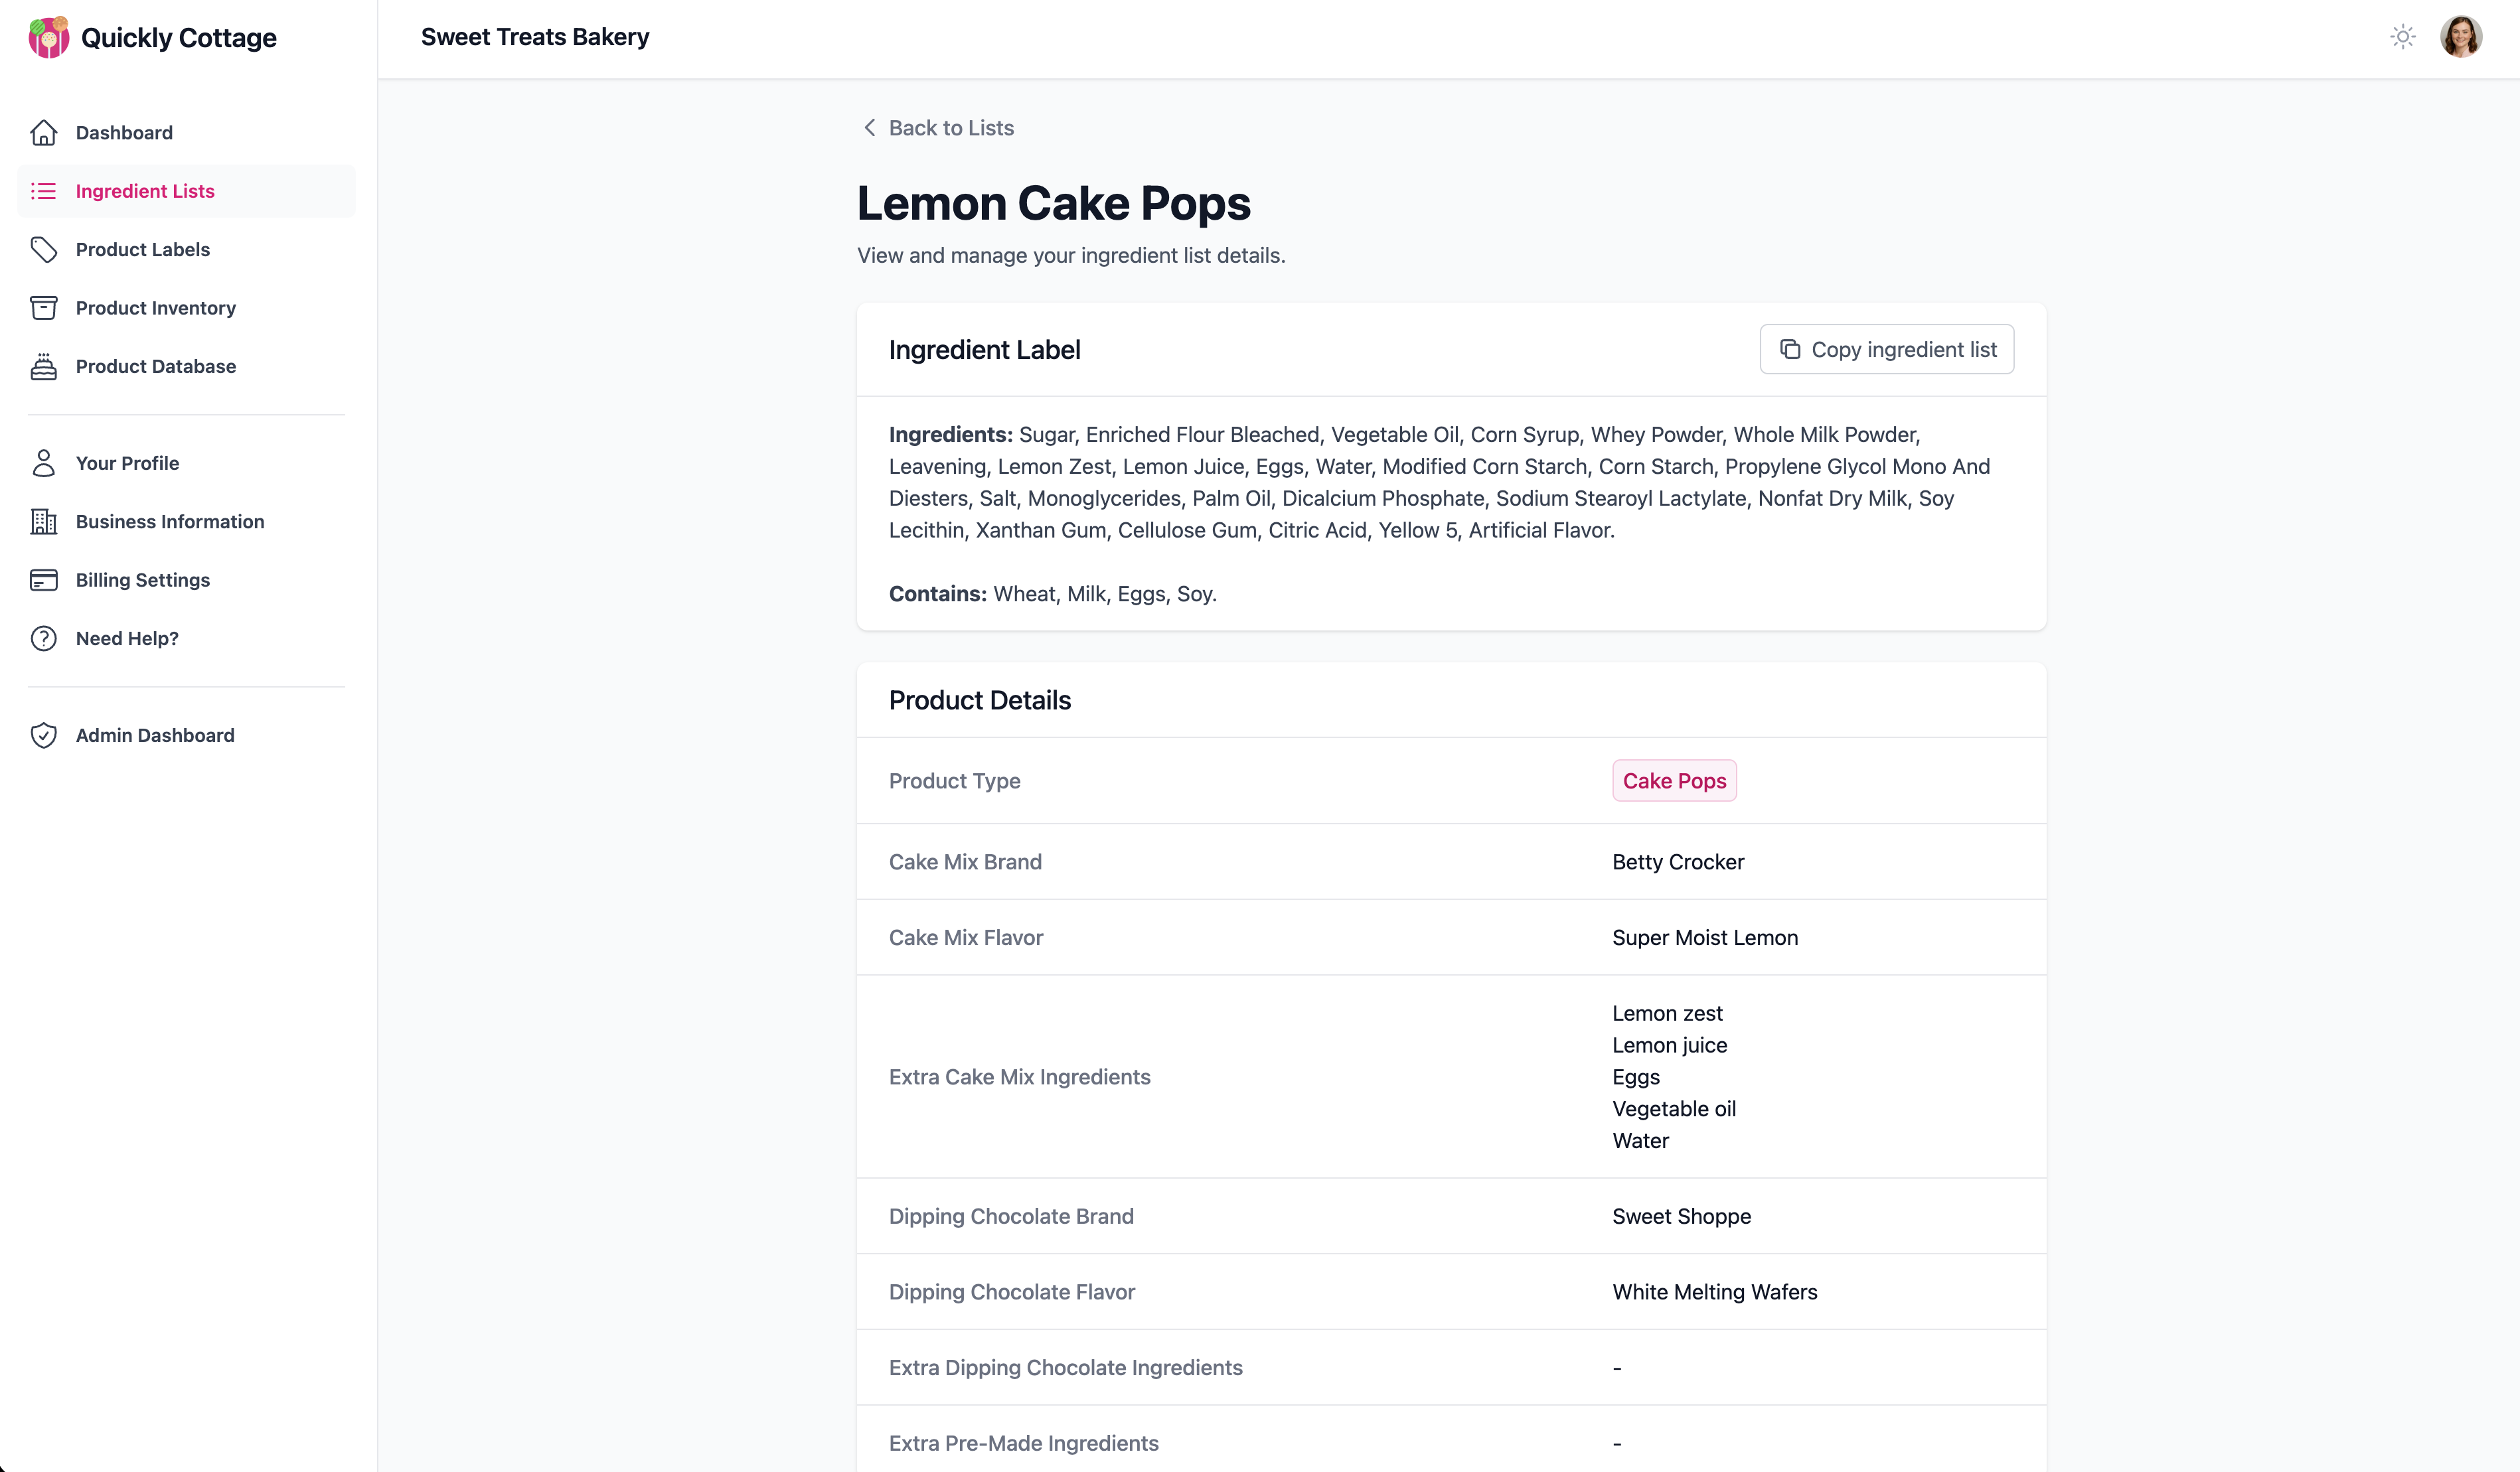Open Admin Dashboard from the sidebar
Viewport: 2520px width, 1472px height.
155,736
